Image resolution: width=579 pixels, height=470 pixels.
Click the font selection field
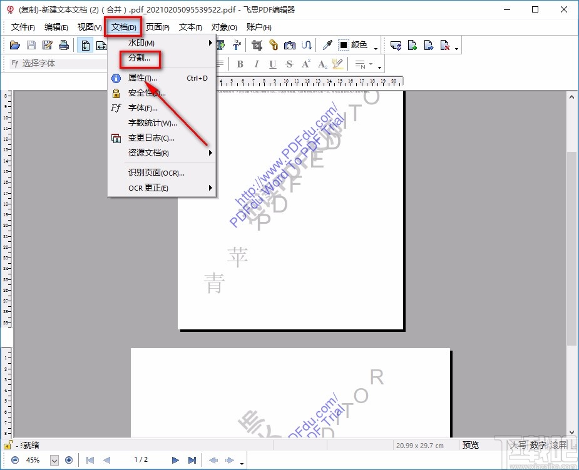(x=58, y=63)
